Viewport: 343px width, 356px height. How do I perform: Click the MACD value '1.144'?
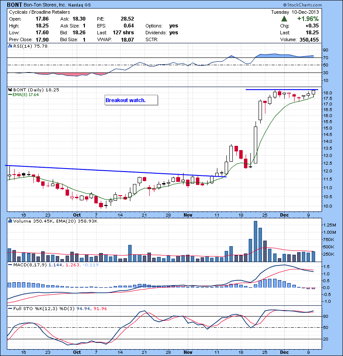(x=55, y=265)
